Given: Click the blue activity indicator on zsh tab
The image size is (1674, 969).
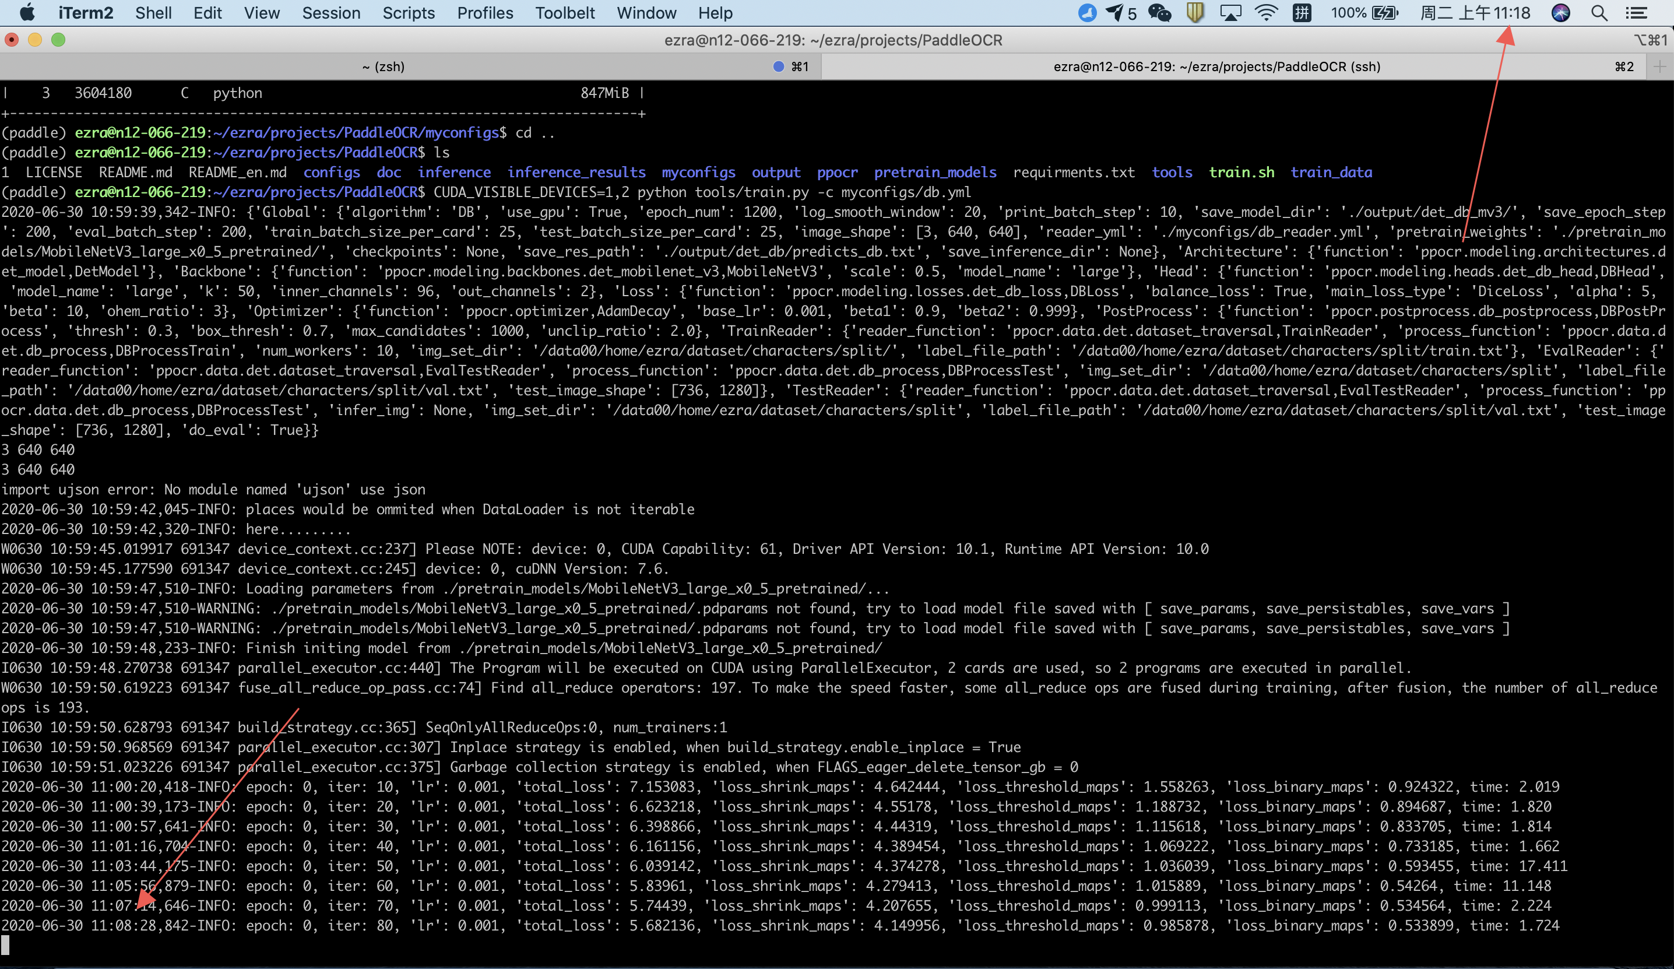Looking at the screenshot, I should click(779, 66).
